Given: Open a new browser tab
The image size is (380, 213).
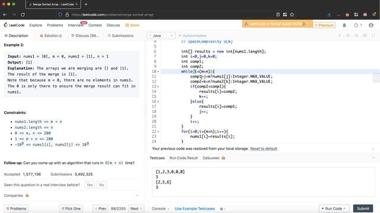Looking at the screenshot, I should [85, 4].
